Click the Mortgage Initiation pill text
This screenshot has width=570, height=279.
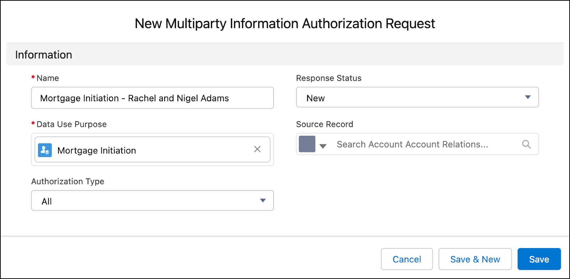pos(97,150)
